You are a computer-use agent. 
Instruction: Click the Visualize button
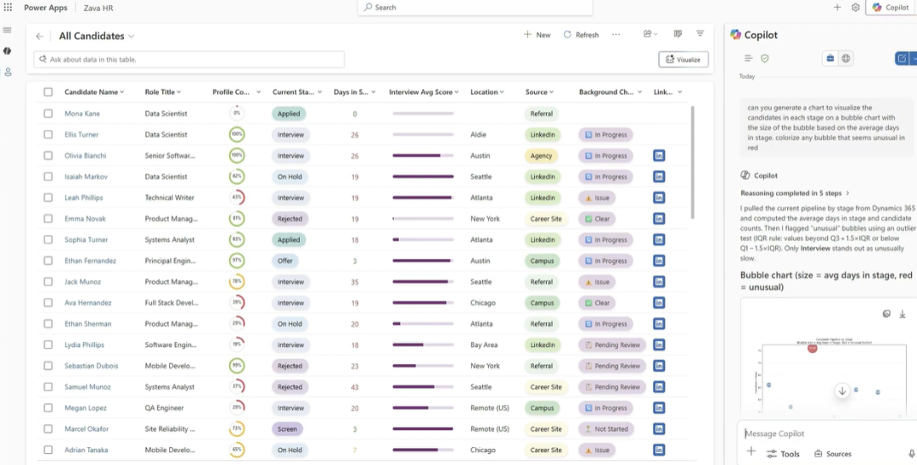click(684, 59)
